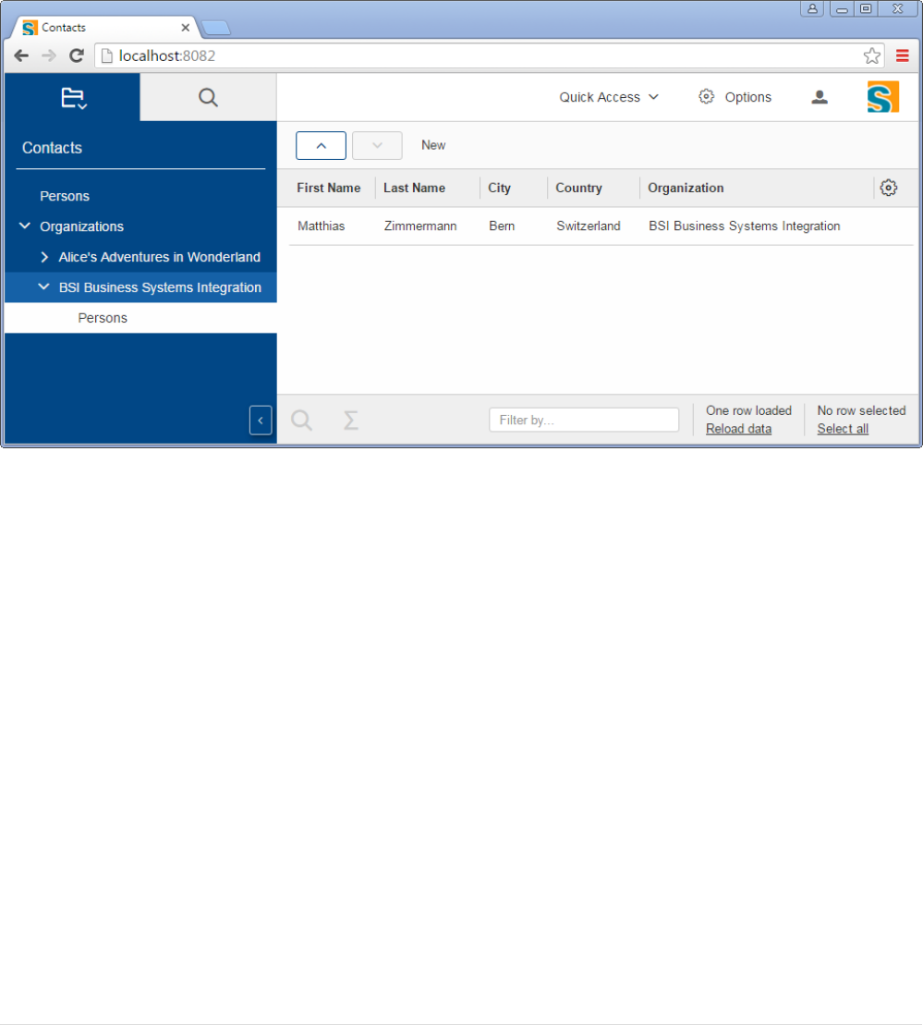Click the Scout S logo in header
Screen dimensions: 923x1025
pyautogui.click(x=883, y=97)
